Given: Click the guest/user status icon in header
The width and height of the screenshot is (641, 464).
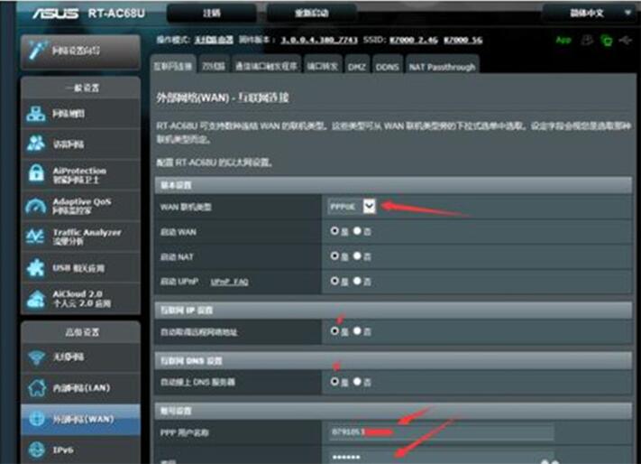Looking at the screenshot, I should 588,40.
